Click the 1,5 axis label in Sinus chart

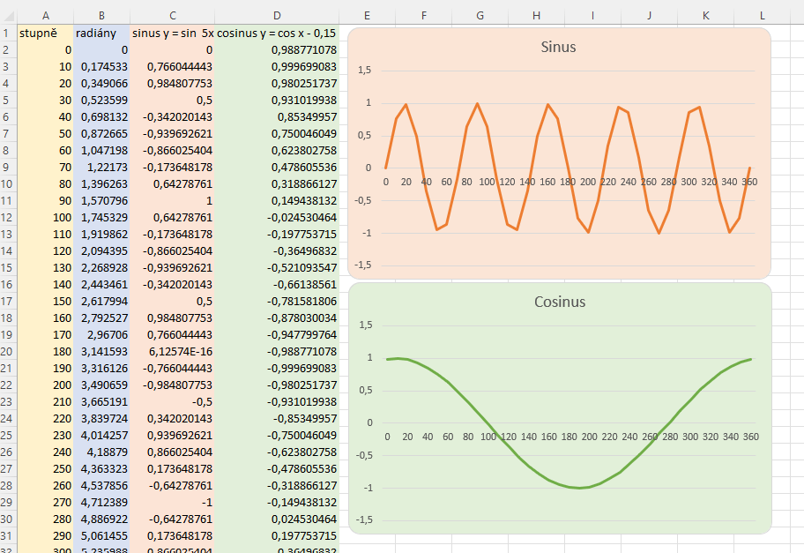coord(365,71)
